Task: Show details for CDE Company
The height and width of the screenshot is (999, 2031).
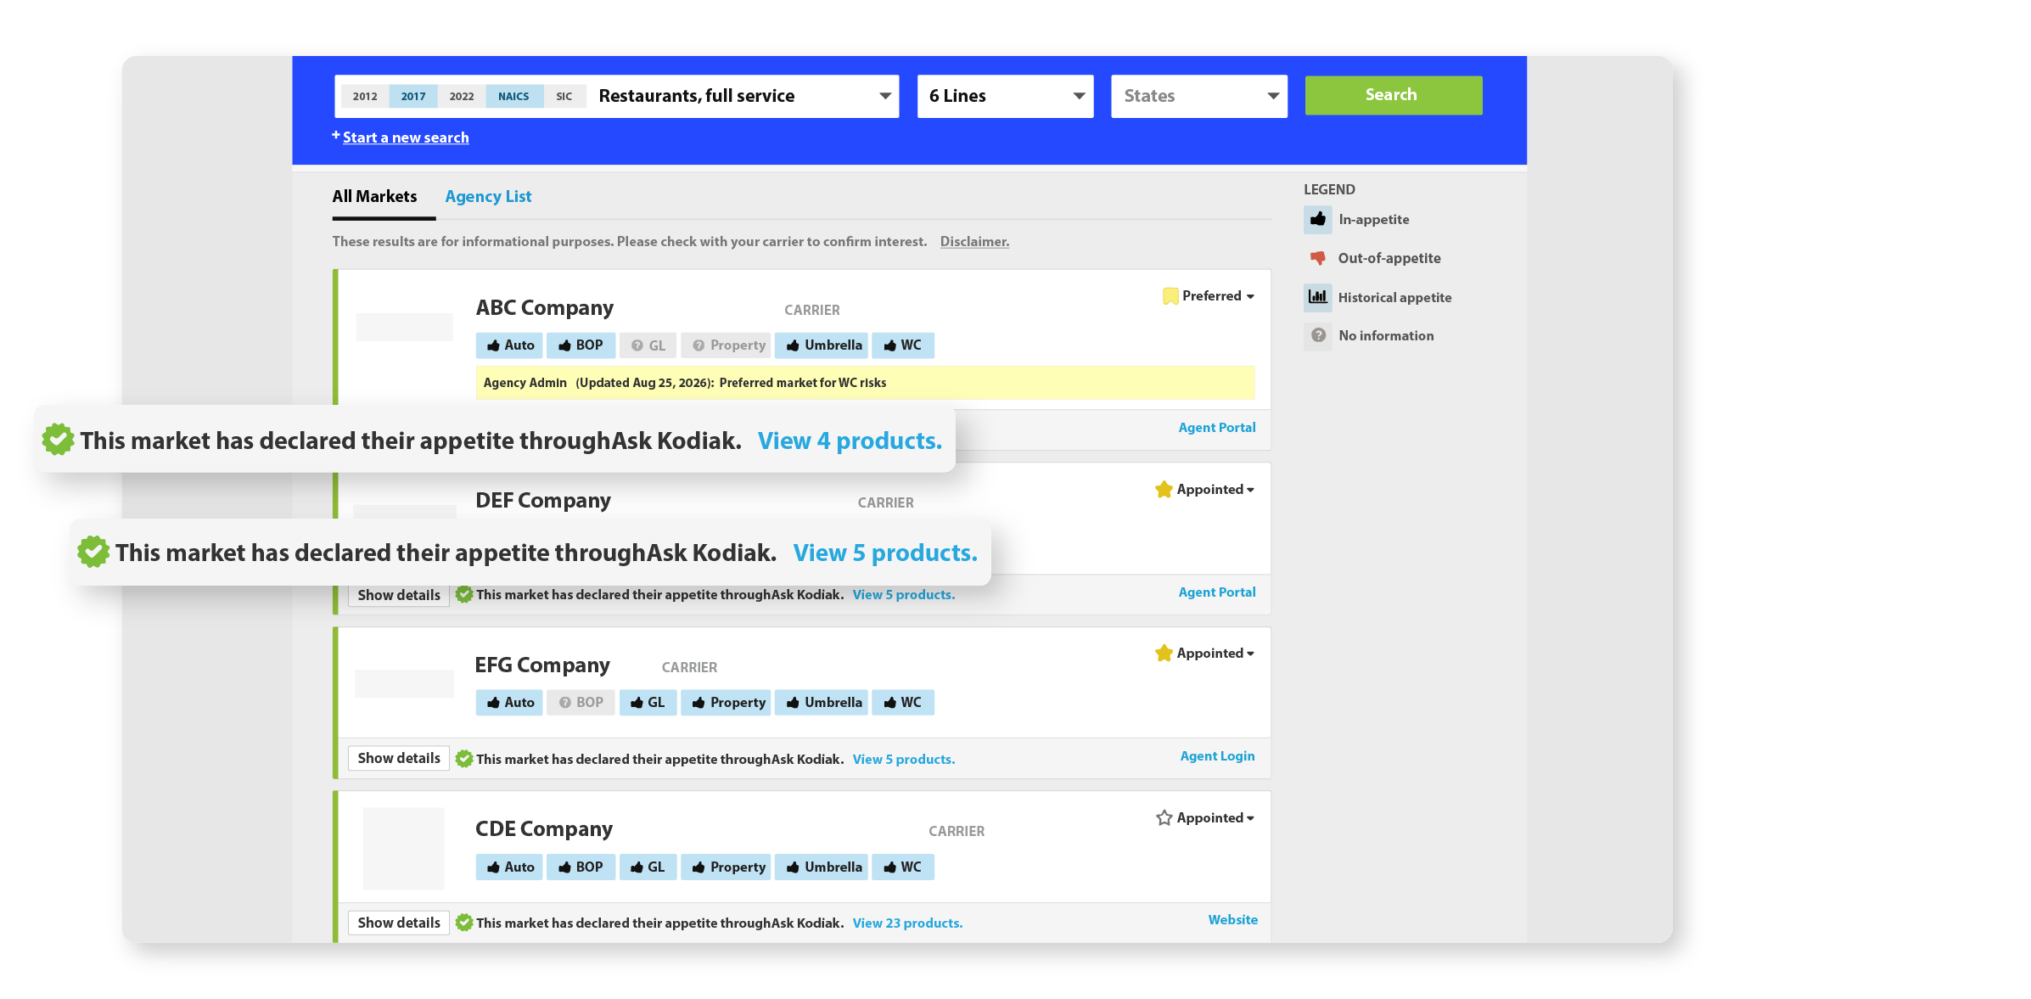Action: [x=398, y=923]
